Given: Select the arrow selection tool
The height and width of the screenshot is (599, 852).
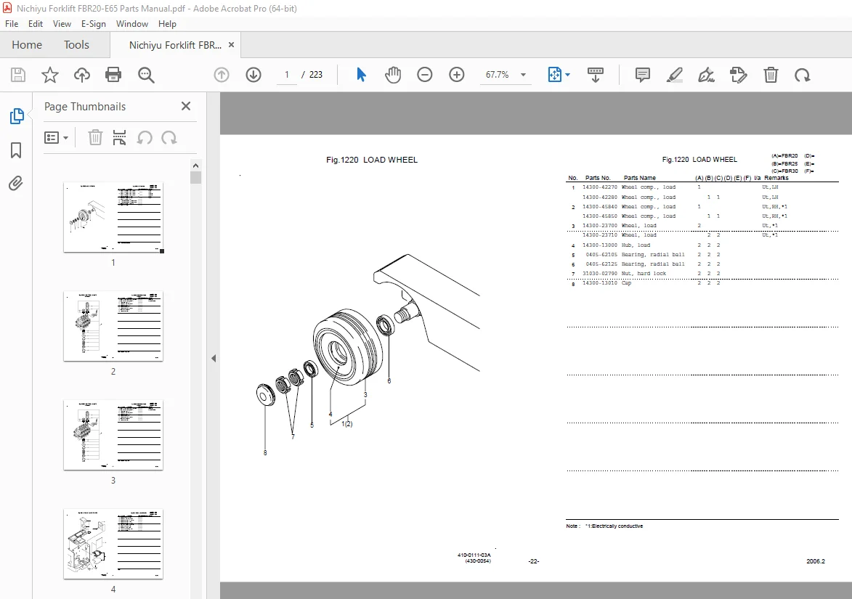Looking at the screenshot, I should tap(361, 75).
